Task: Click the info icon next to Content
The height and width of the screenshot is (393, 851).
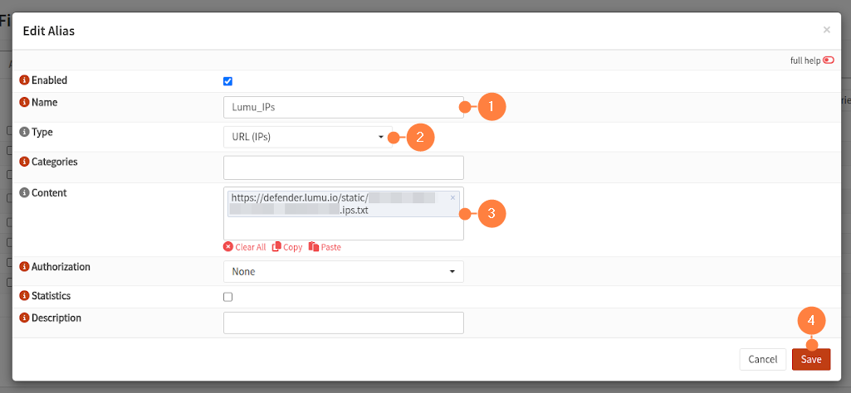Action: [x=24, y=193]
